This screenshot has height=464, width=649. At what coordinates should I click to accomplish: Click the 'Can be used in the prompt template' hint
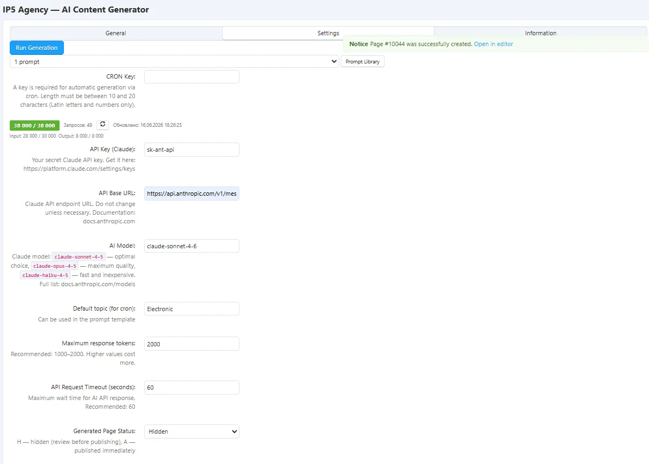tap(87, 319)
